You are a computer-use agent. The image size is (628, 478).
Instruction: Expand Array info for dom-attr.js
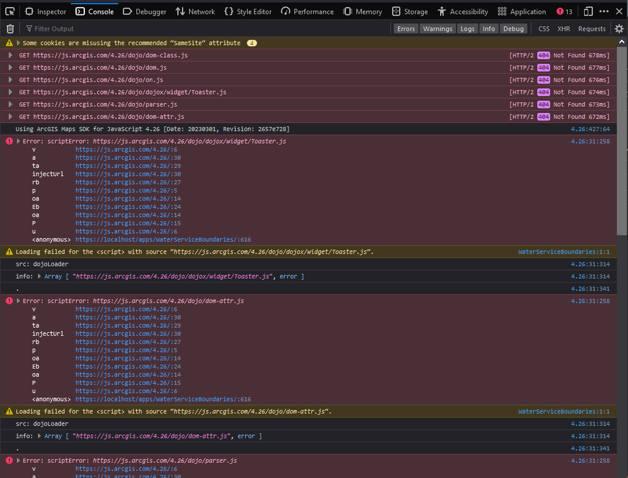tap(39, 436)
